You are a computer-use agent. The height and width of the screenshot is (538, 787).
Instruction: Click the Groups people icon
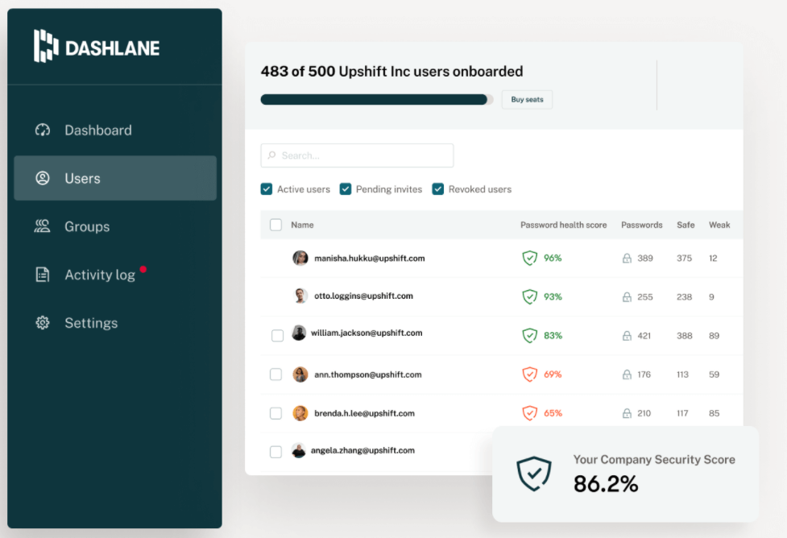[x=43, y=226]
